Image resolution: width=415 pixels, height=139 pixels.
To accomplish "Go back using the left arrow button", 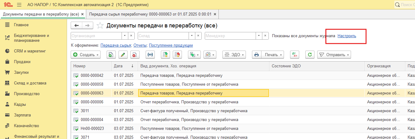I will pos(76,26).
